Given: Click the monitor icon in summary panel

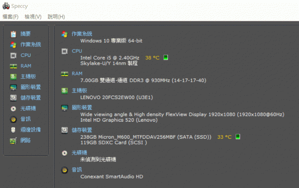Looking at the screenshot, I should click(64, 108).
